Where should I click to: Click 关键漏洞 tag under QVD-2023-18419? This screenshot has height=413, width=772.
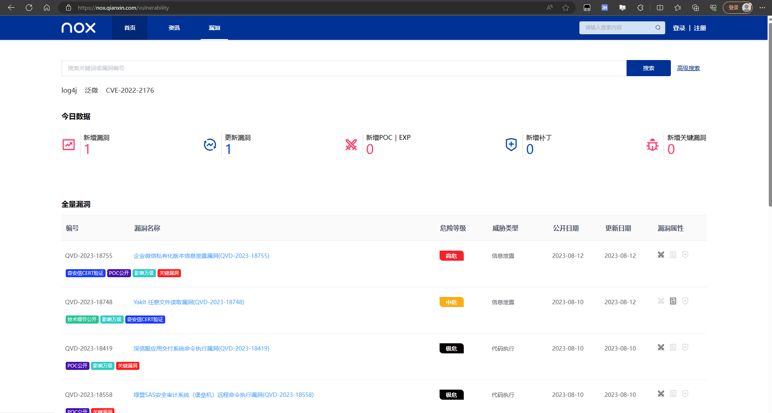click(128, 366)
